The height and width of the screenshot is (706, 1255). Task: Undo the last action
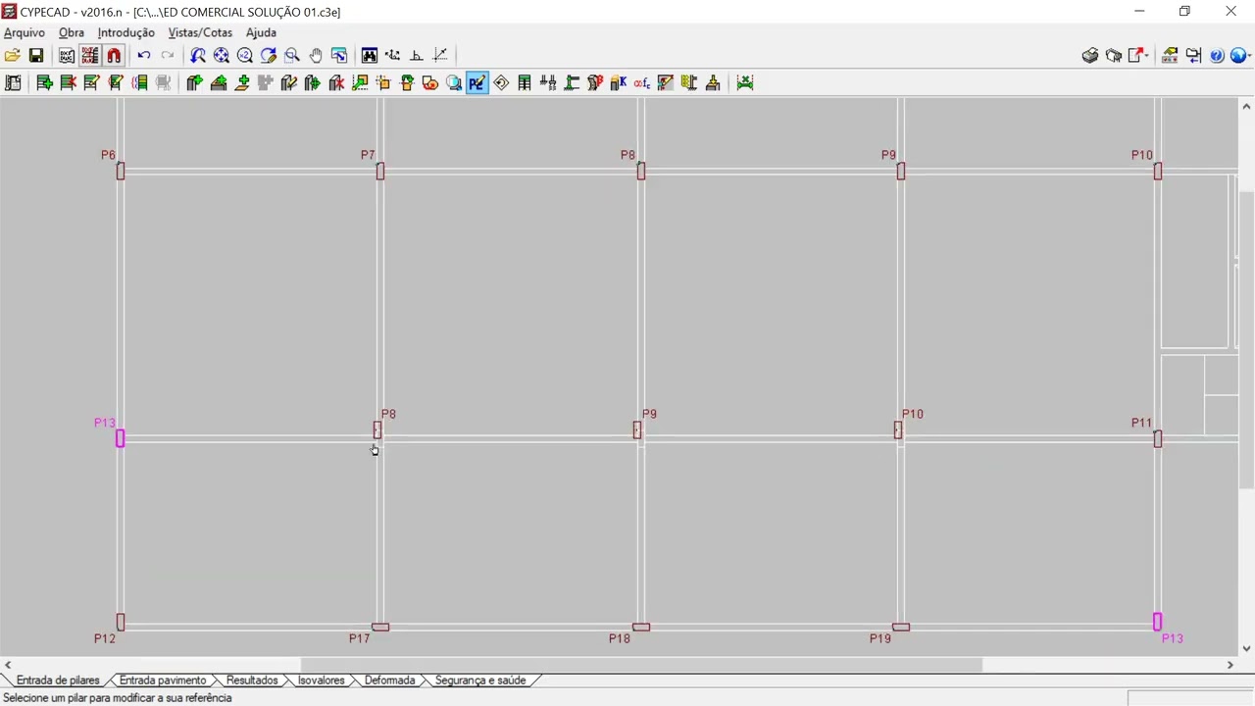(144, 56)
